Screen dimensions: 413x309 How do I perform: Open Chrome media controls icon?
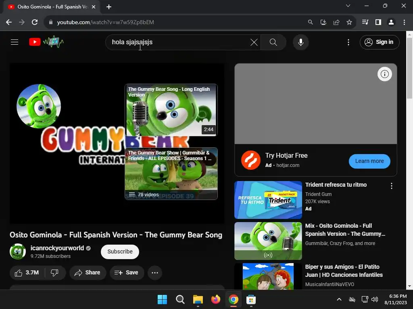click(x=365, y=23)
